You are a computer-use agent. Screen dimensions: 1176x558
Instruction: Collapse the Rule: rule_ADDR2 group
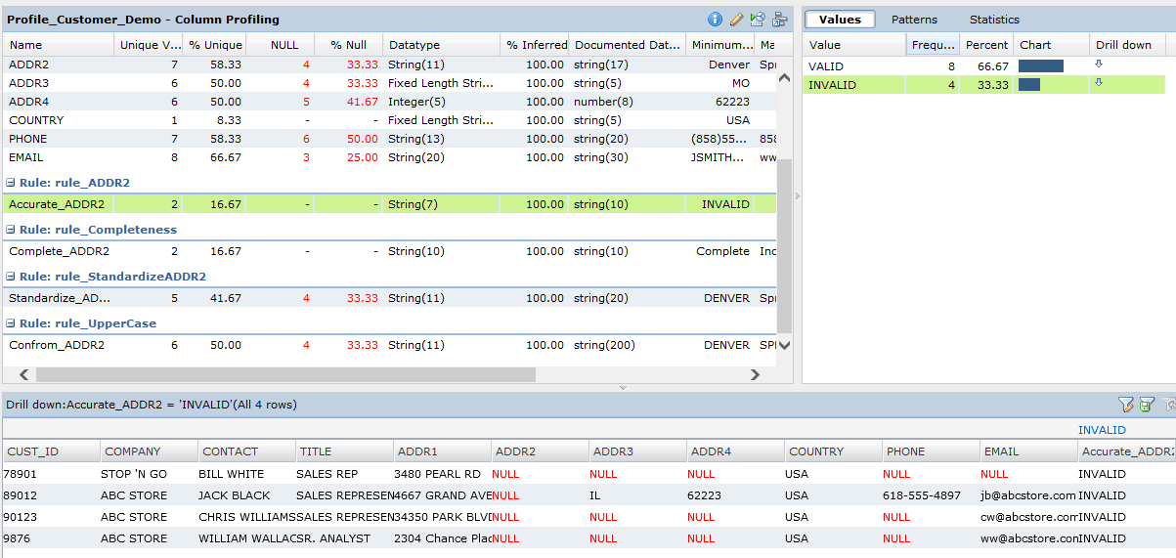[x=11, y=183]
